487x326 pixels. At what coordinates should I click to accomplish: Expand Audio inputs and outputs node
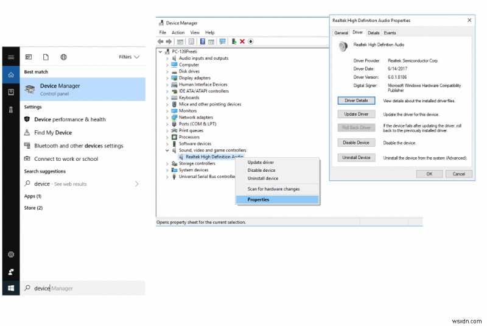pos(167,58)
